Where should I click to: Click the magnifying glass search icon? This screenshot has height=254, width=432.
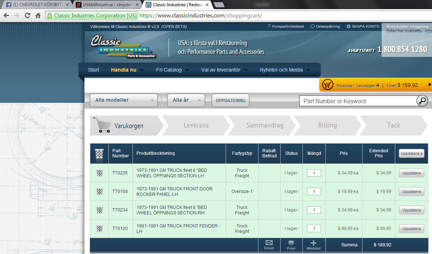click(422, 101)
